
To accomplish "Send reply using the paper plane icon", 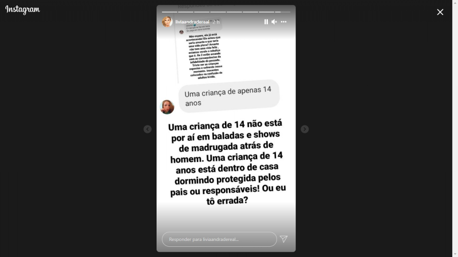I will [284, 239].
